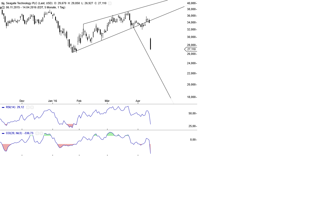Click the CCI value -336,73
The height and width of the screenshot is (211, 321).
coord(28,133)
